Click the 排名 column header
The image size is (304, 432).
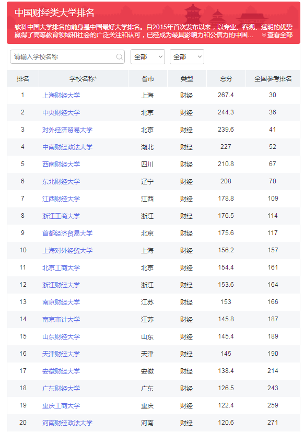(x=23, y=78)
